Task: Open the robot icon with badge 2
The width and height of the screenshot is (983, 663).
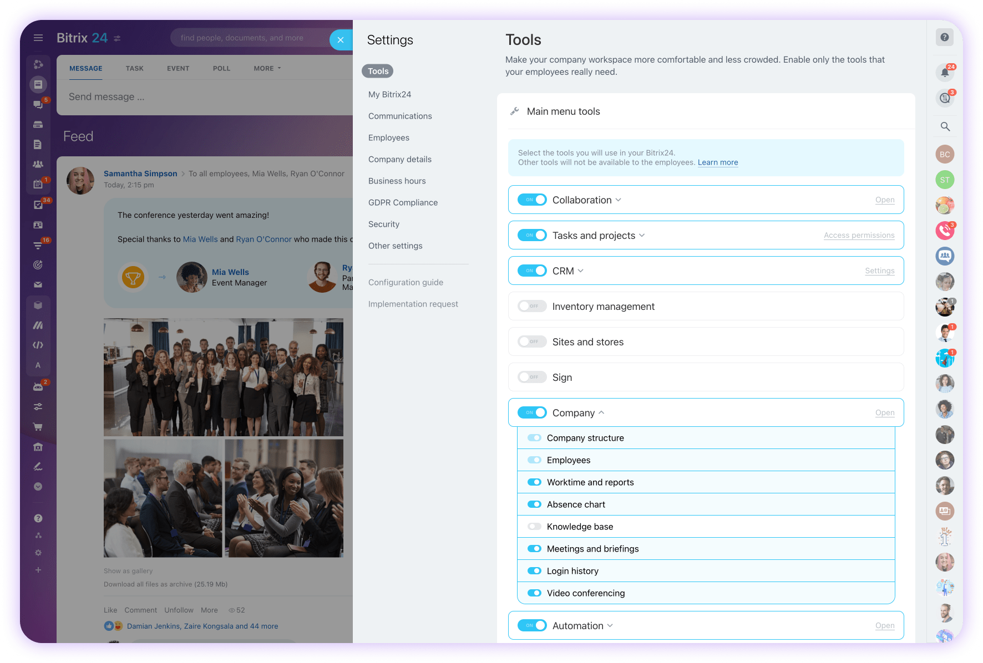Action: [x=38, y=386]
